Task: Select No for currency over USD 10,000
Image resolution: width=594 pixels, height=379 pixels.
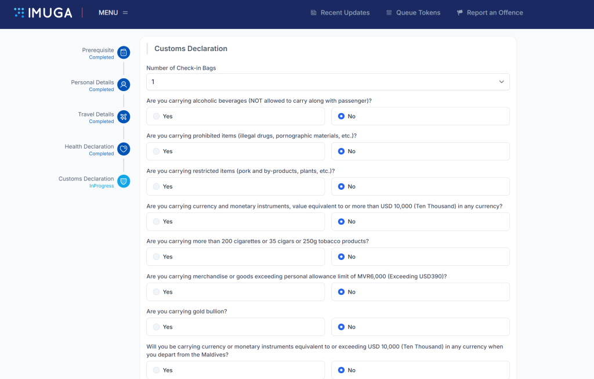Action: [x=421, y=221]
